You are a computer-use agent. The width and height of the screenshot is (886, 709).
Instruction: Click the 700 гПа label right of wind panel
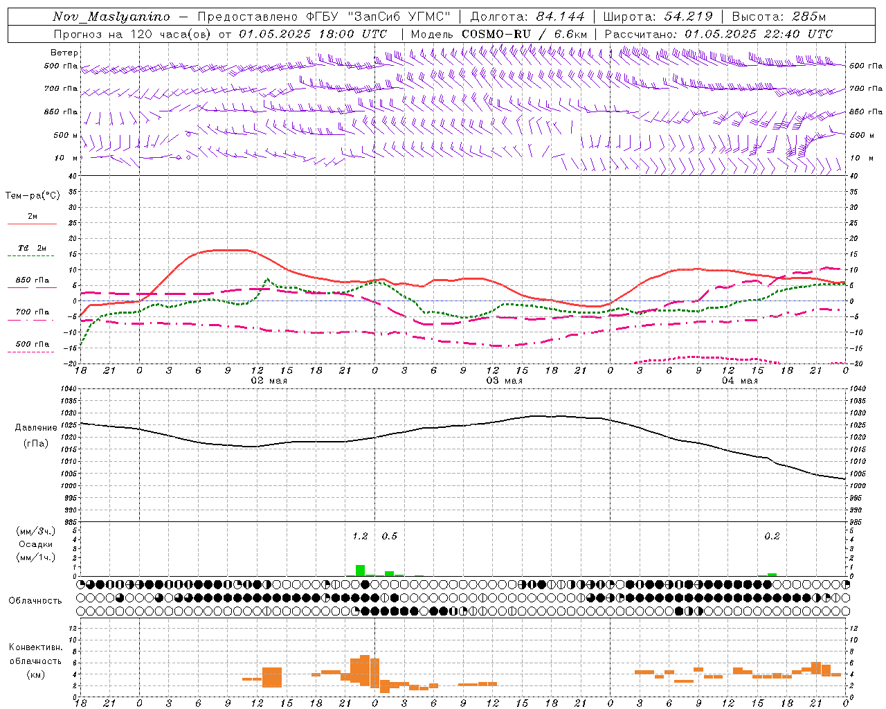click(x=866, y=89)
